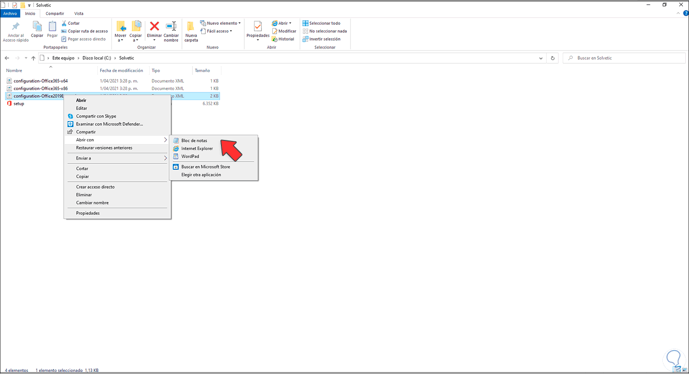
Task: Select the configuration-Office365-x86 file
Action: coord(40,89)
